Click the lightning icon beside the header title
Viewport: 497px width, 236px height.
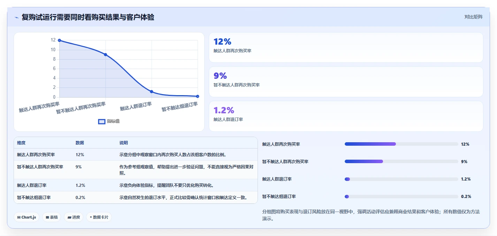pyautogui.click(x=16, y=17)
